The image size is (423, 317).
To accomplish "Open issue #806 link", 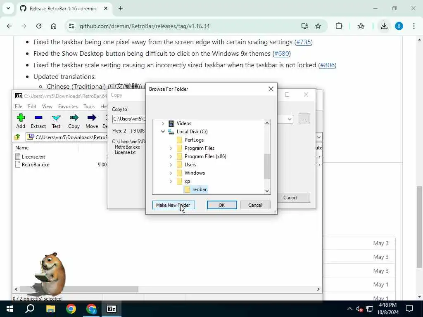I will [x=327, y=65].
